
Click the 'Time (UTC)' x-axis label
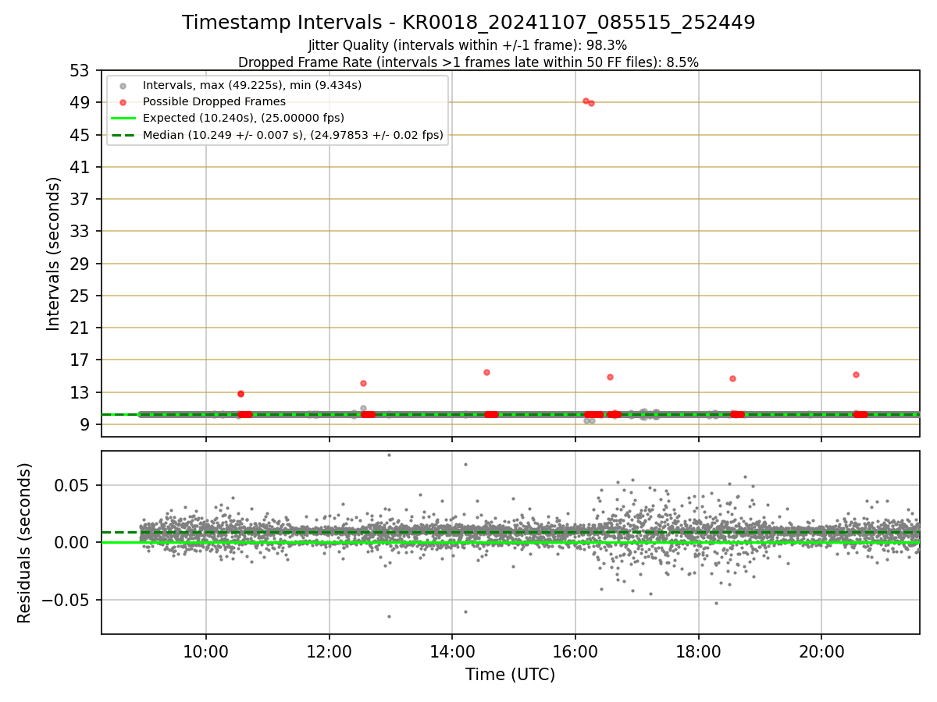tap(511, 675)
